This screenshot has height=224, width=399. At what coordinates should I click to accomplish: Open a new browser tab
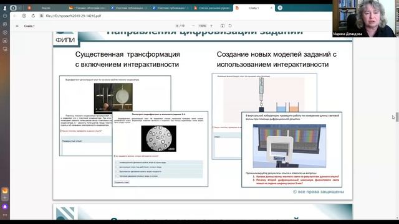[280, 8]
